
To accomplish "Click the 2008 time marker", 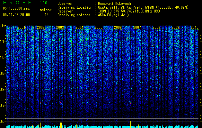I will (156, 28).
